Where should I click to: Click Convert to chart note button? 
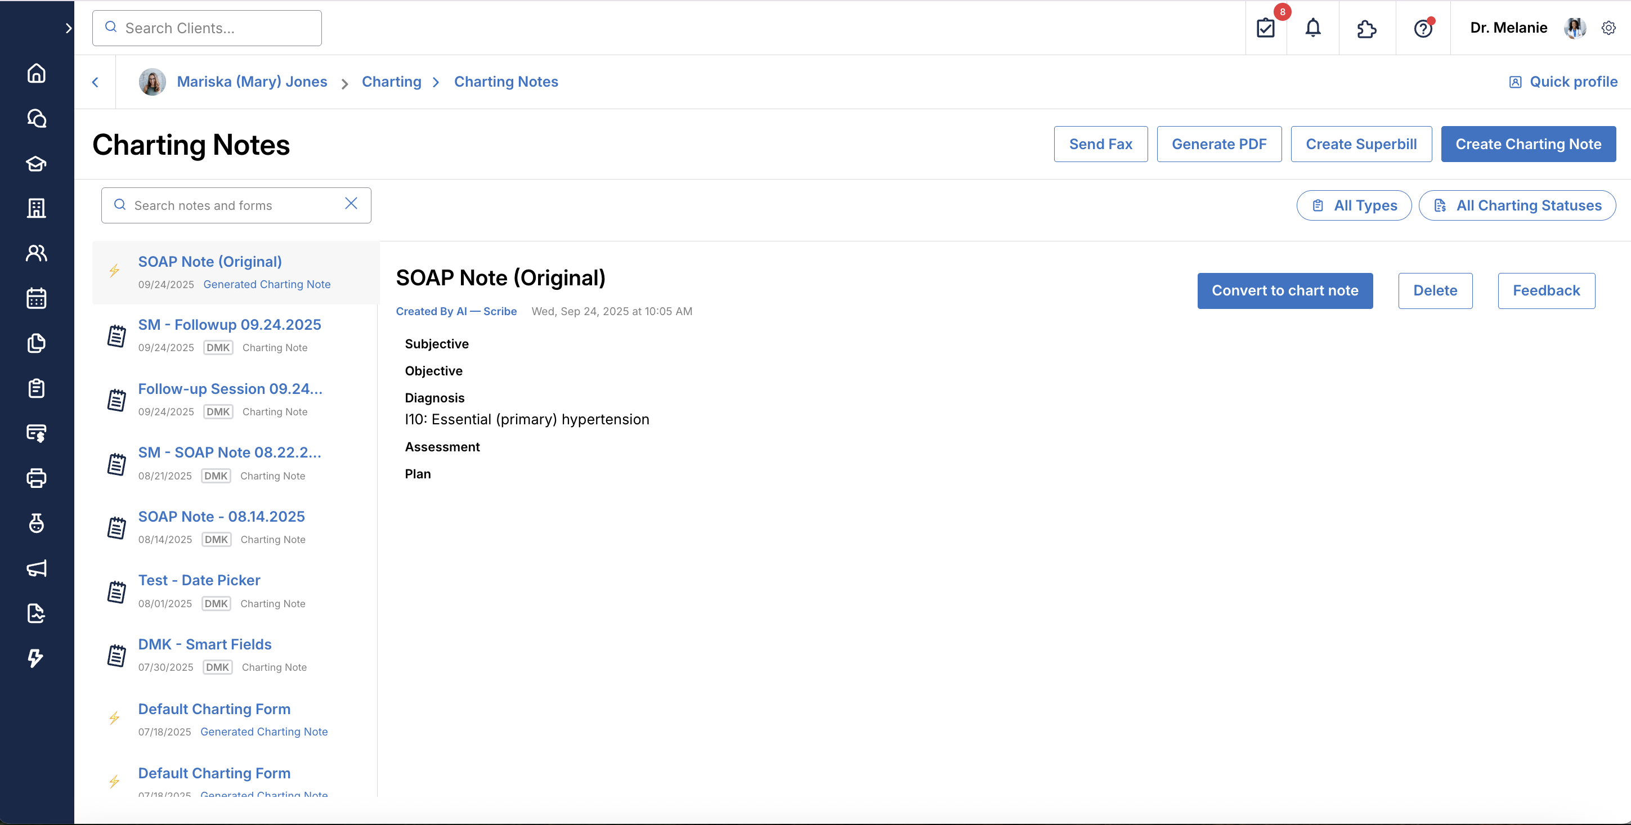[x=1285, y=290]
